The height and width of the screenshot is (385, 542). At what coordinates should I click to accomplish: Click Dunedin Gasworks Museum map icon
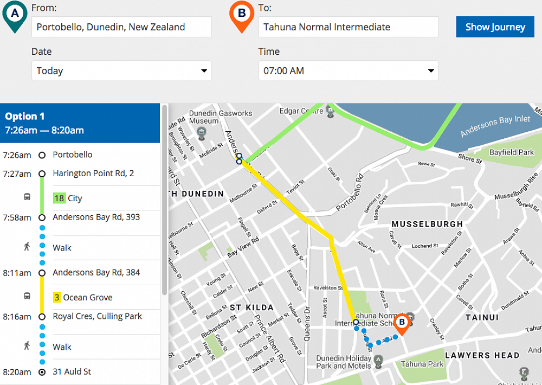pyautogui.click(x=201, y=132)
